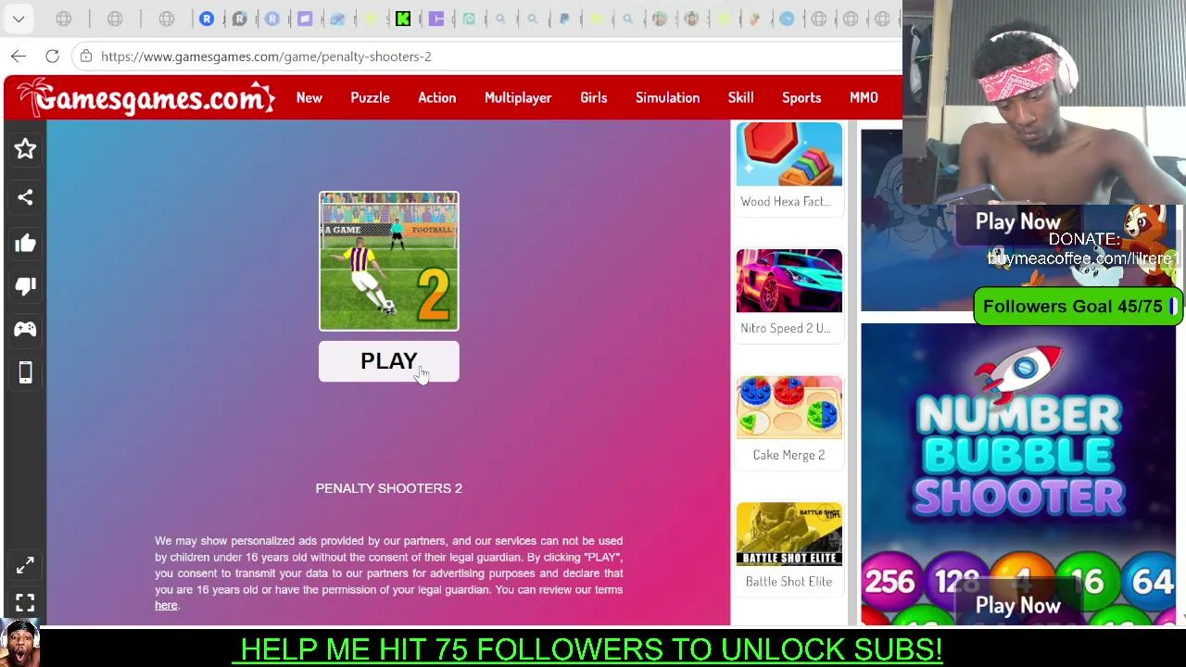Open the Multiplayer category
Image resolution: width=1186 pixels, height=667 pixels.
tap(518, 97)
